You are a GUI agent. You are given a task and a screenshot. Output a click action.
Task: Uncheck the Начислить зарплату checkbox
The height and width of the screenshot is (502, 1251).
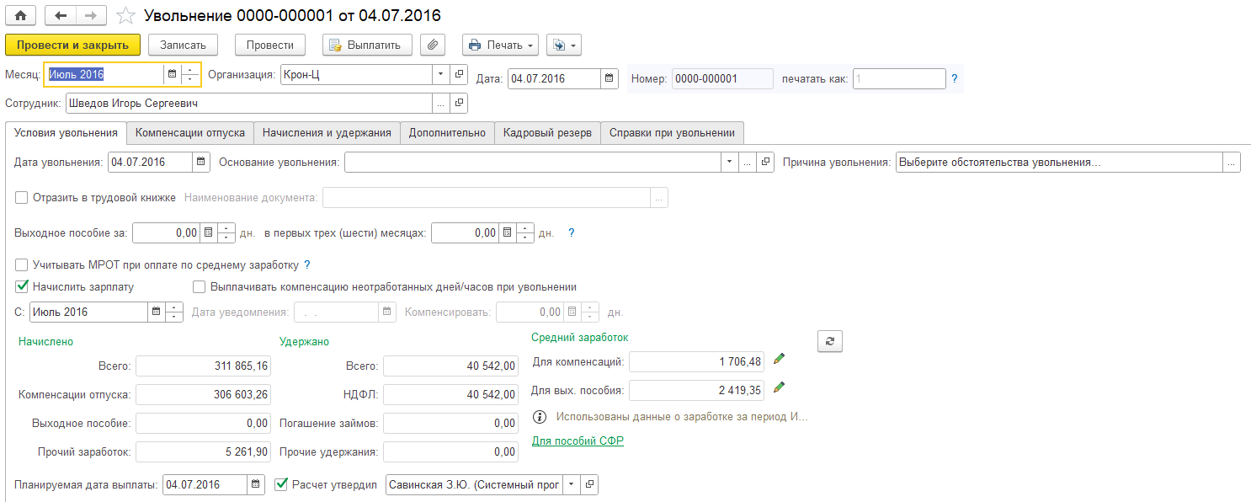(x=22, y=286)
